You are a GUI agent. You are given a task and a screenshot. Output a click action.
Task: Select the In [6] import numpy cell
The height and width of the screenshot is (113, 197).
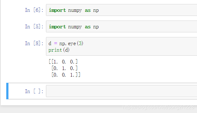coord(122,10)
